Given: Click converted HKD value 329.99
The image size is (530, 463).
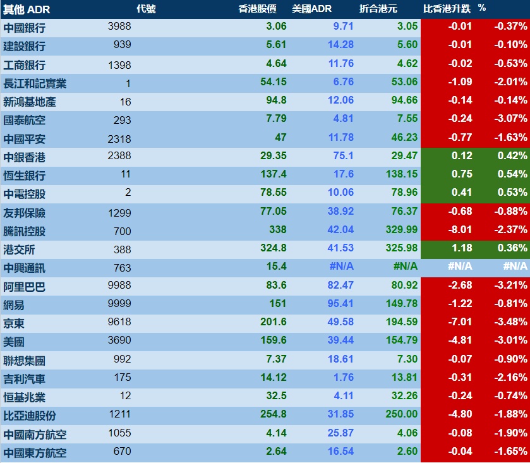Looking at the screenshot, I should tap(402, 229).
